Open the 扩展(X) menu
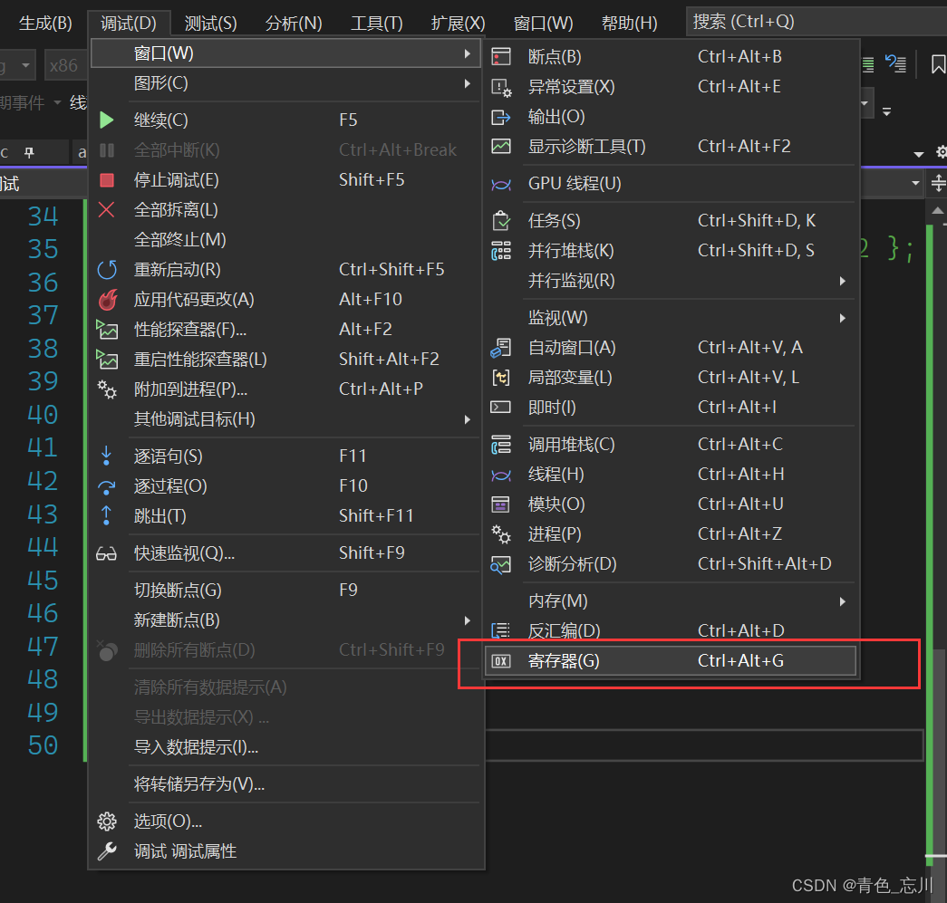This screenshot has height=903, width=947. coord(458,24)
